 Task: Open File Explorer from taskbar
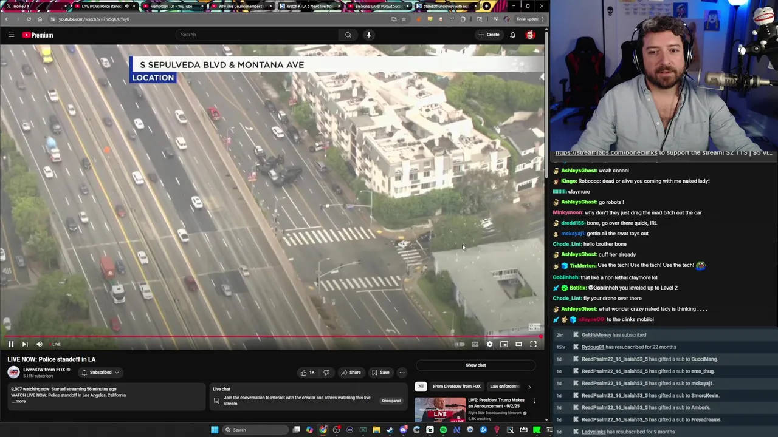[x=376, y=430]
